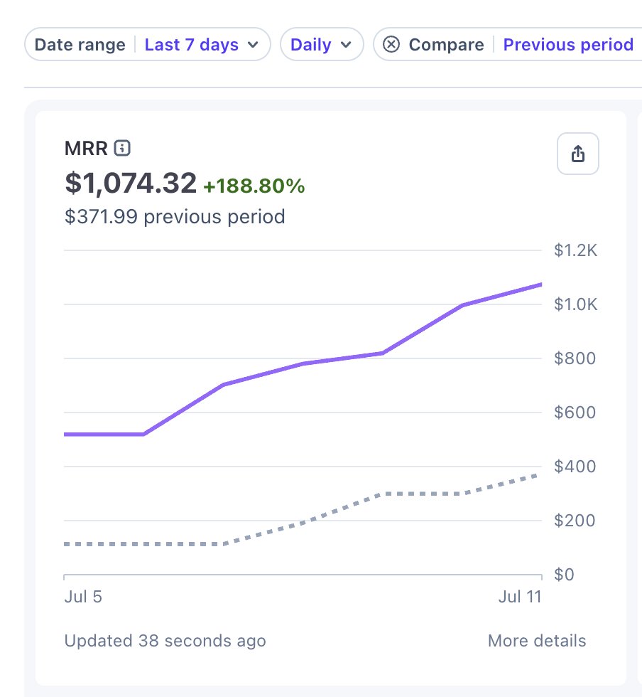Image resolution: width=642 pixels, height=697 pixels.
Task: Click the Jul 11 axis label
Action: pos(520,597)
